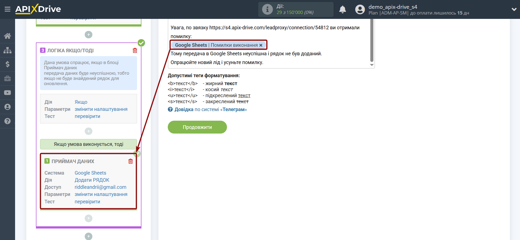Click the demo_apix-drive_s4 account name
The image size is (520, 240).
click(393, 7)
